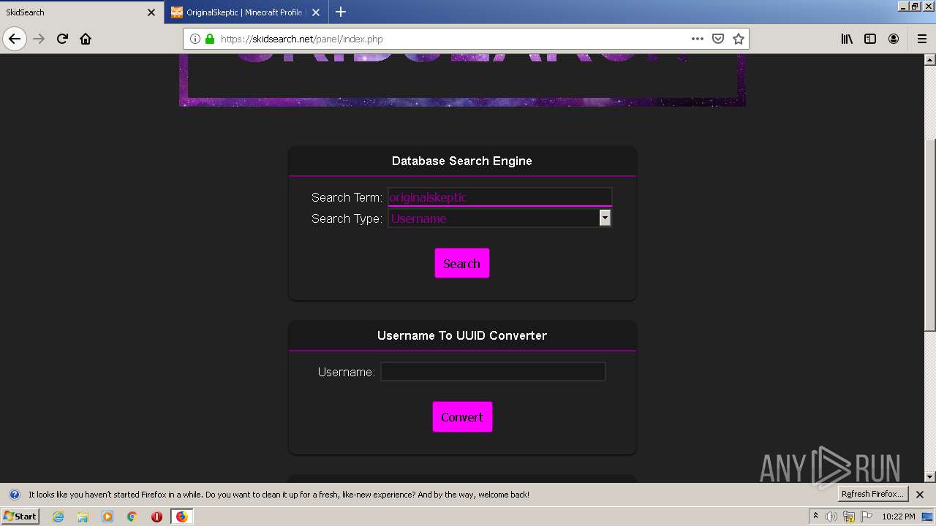The height and width of the screenshot is (526, 936).
Task: Open the network tray icon
Action: tap(849, 517)
